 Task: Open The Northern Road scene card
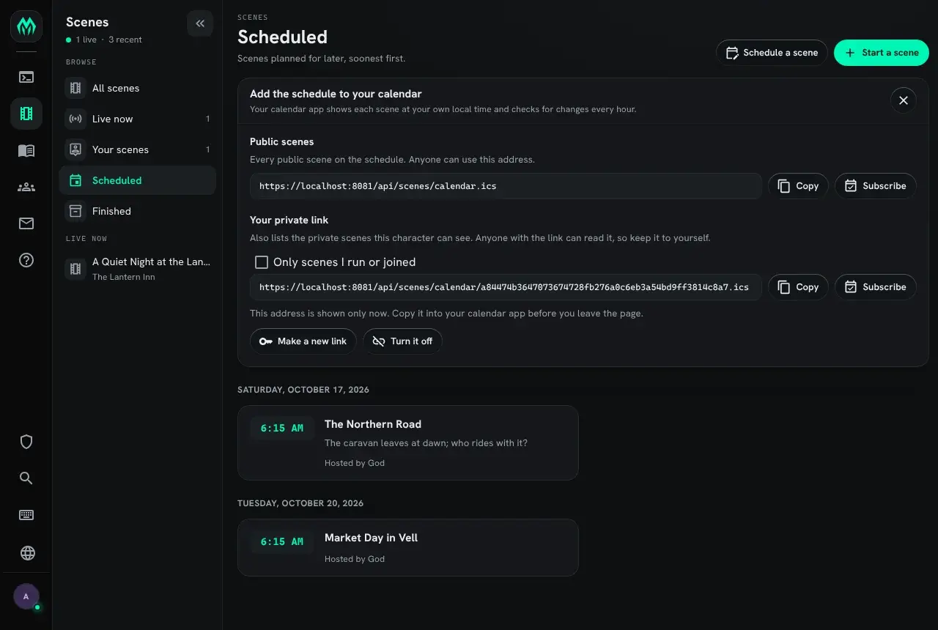click(x=408, y=443)
